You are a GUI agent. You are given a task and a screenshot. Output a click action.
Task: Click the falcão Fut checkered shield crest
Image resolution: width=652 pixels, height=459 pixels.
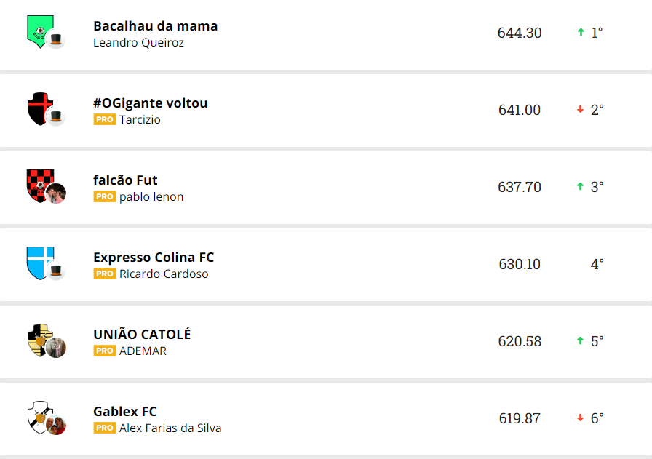coord(37,184)
